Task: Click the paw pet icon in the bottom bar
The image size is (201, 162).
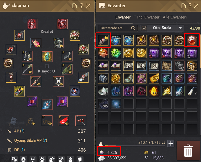Action: click(42, 159)
